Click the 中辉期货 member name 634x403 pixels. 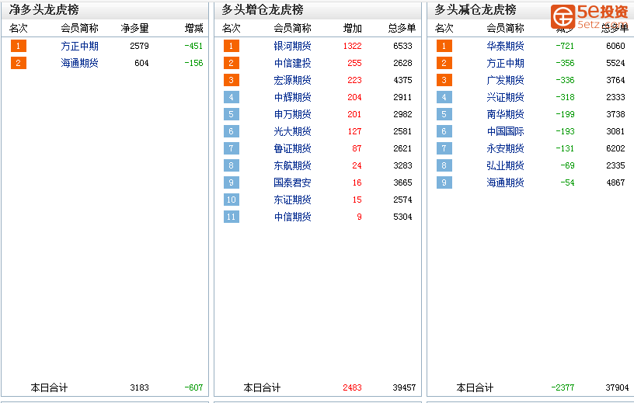292,97
